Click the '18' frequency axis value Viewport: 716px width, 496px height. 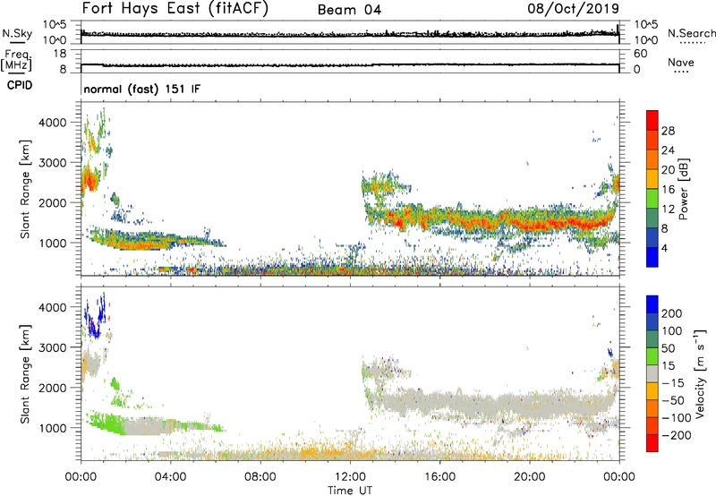click(x=60, y=54)
